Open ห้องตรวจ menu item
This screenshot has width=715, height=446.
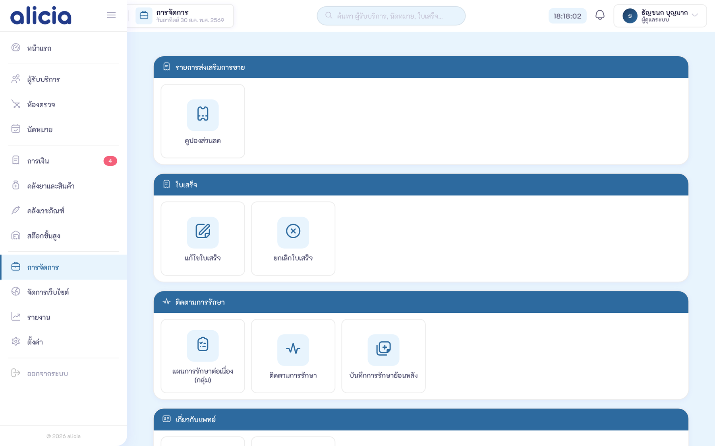coord(64,104)
